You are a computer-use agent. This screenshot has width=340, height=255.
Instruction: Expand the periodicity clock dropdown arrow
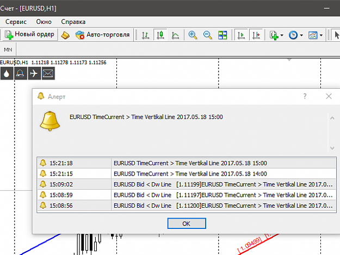pos(301,35)
